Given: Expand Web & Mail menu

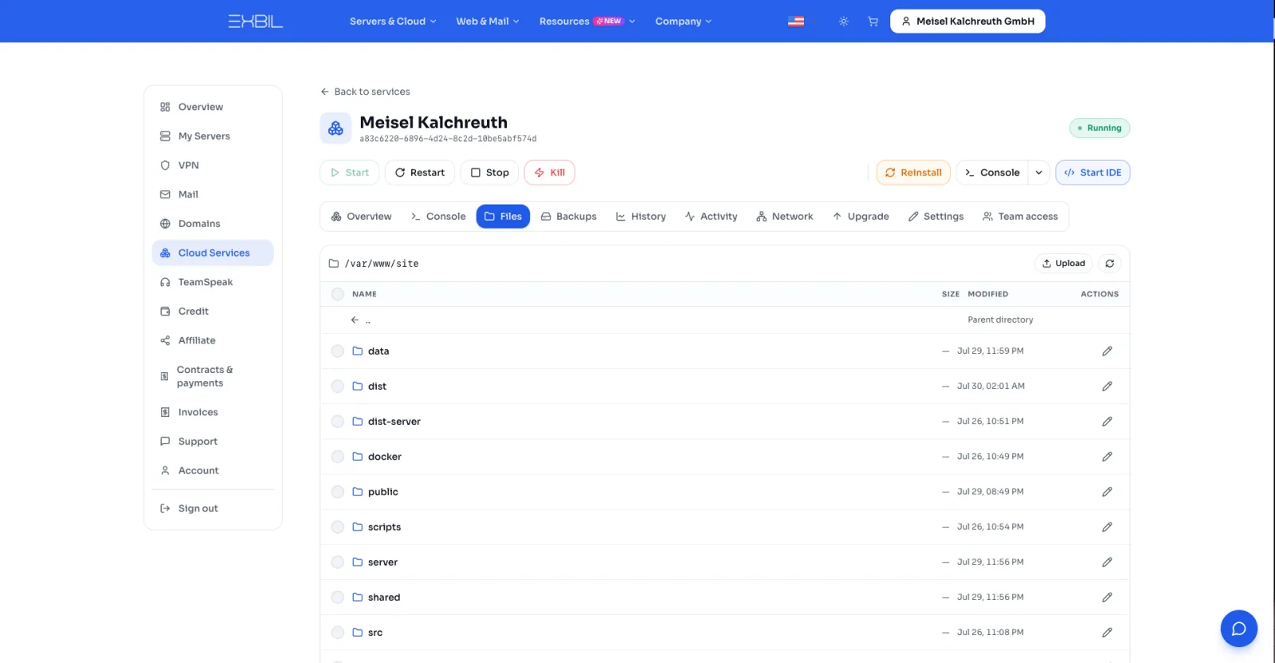Looking at the screenshot, I should [x=488, y=22].
